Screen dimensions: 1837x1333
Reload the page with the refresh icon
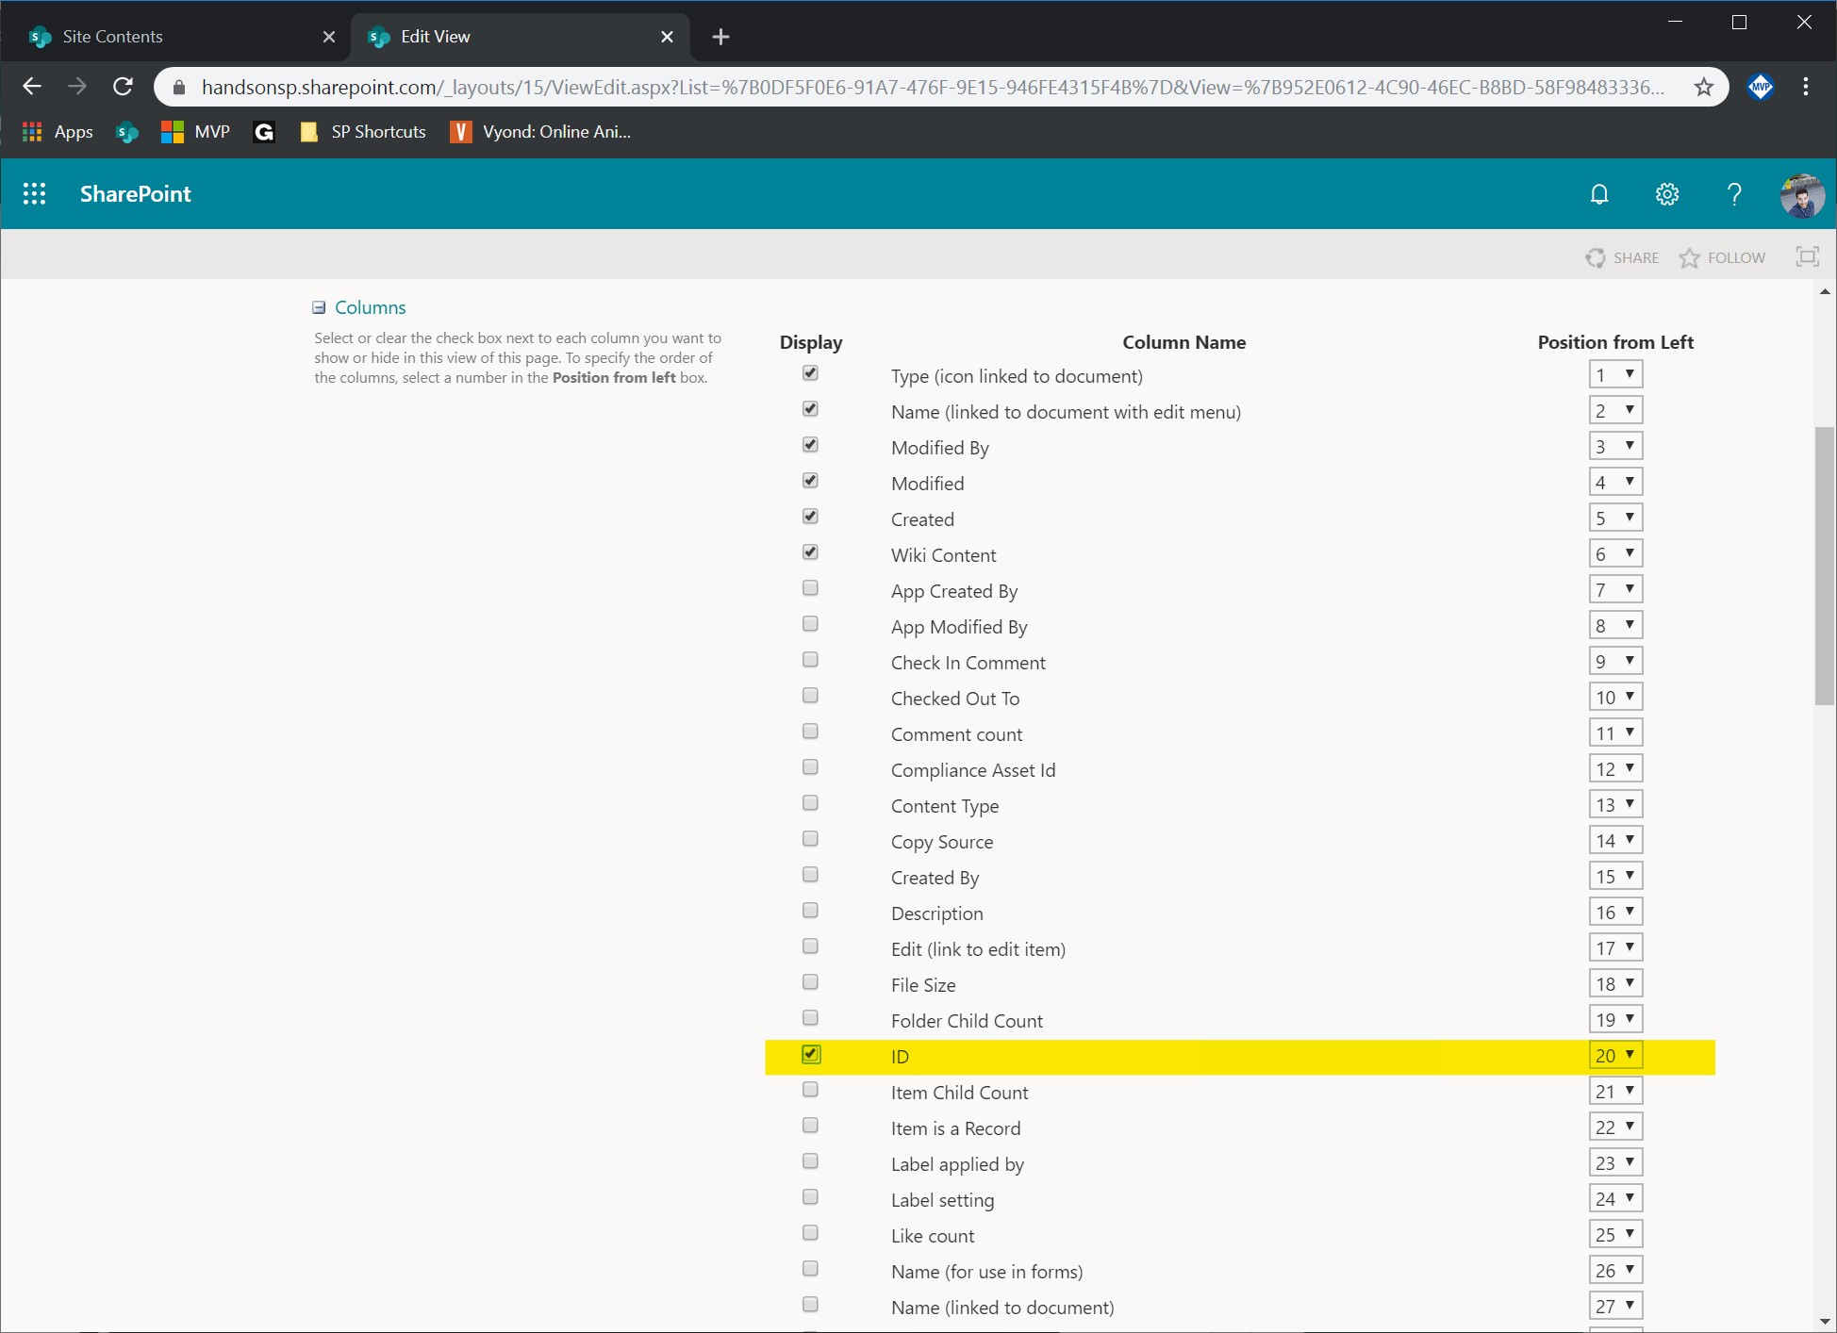(x=123, y=87)
